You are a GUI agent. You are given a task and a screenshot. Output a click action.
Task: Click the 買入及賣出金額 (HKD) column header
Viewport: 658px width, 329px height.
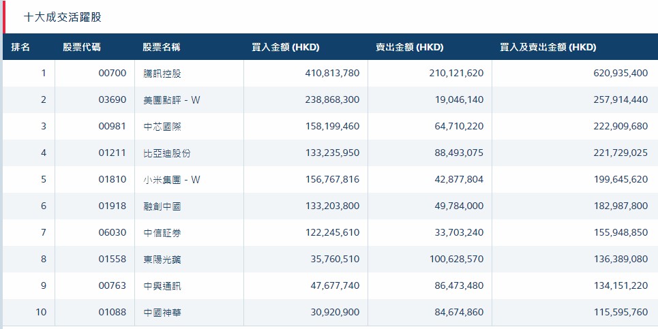coord(548,48)
